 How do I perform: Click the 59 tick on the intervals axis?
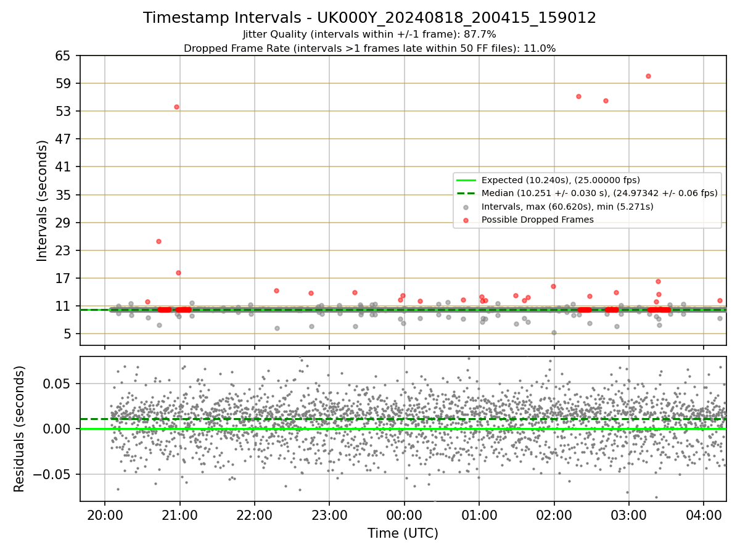pos(62,83)
